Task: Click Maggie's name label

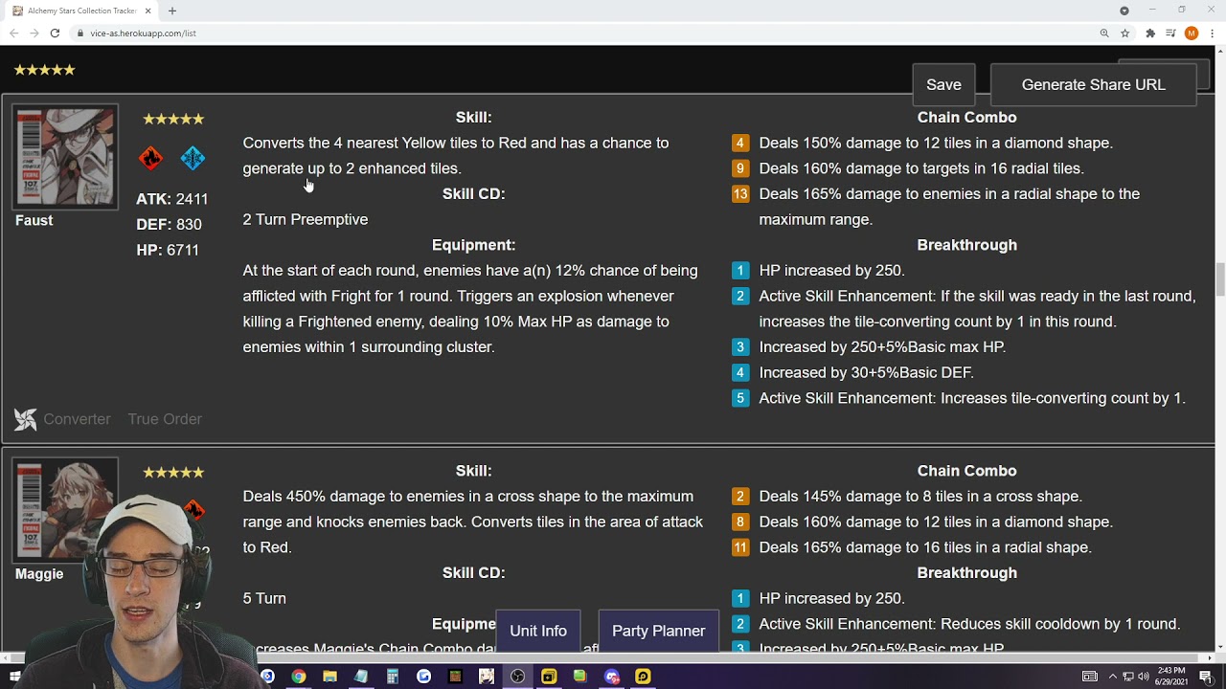Action: coord(39,574)
